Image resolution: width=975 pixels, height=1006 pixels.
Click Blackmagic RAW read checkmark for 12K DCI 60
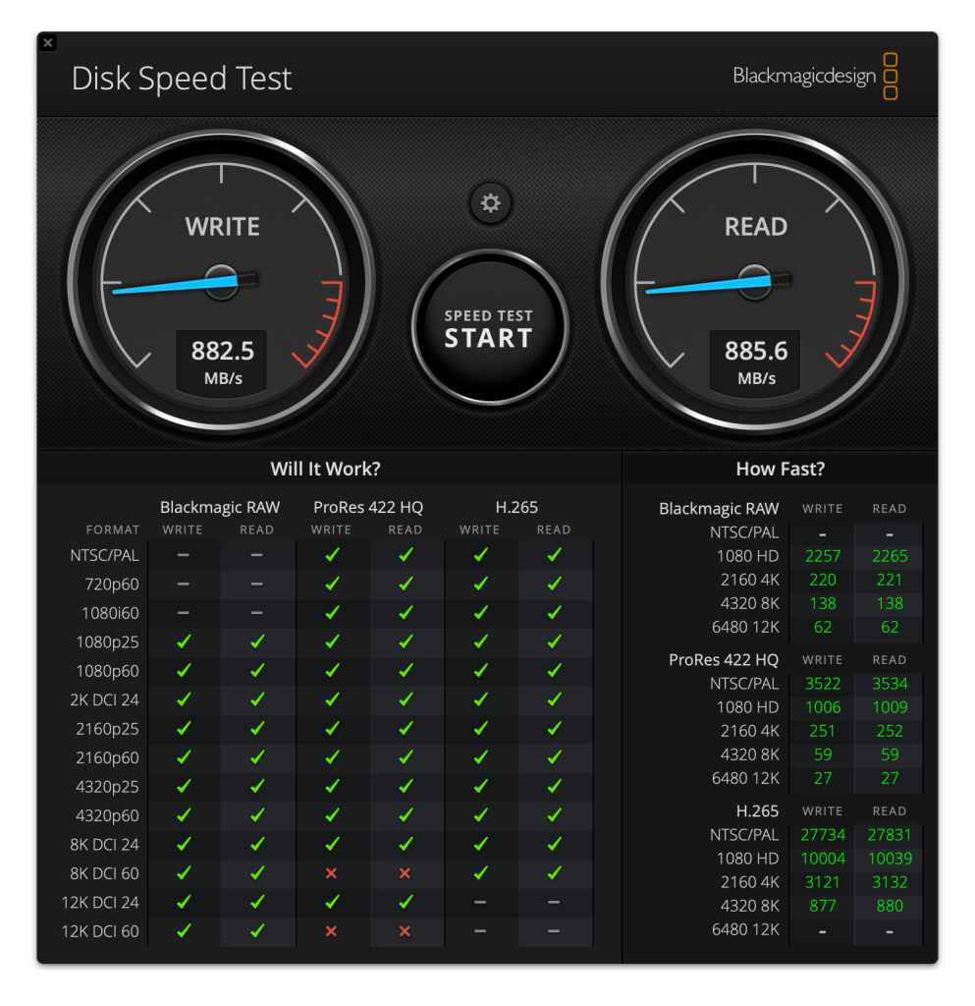click(x=257, y=931)
